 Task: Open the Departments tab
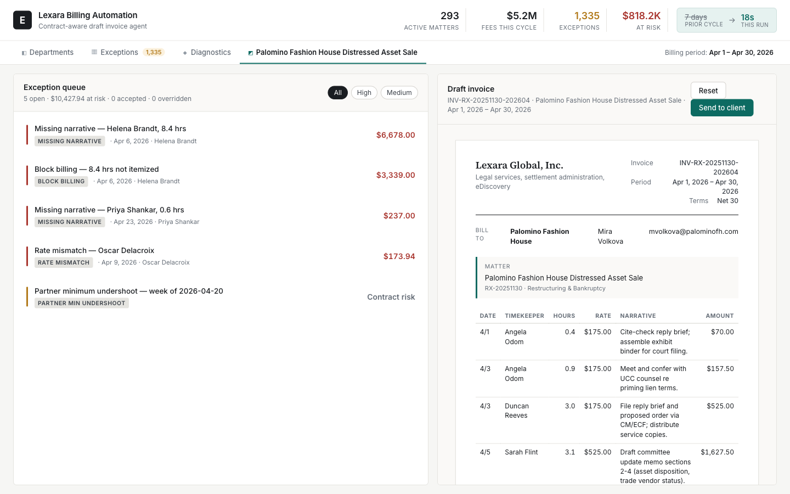48,52
